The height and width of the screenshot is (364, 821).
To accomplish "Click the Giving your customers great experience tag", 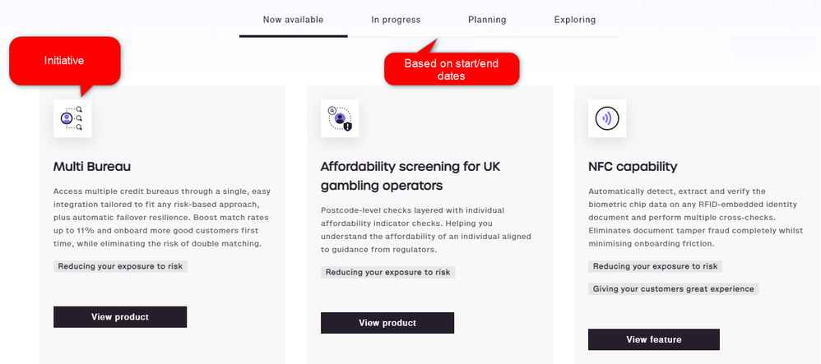I will [x=674, y=288].
